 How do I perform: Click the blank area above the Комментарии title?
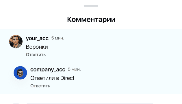(91, 12)
